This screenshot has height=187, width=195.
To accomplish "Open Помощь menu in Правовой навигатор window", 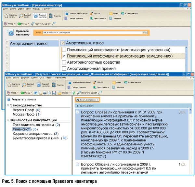I will 36,9.
